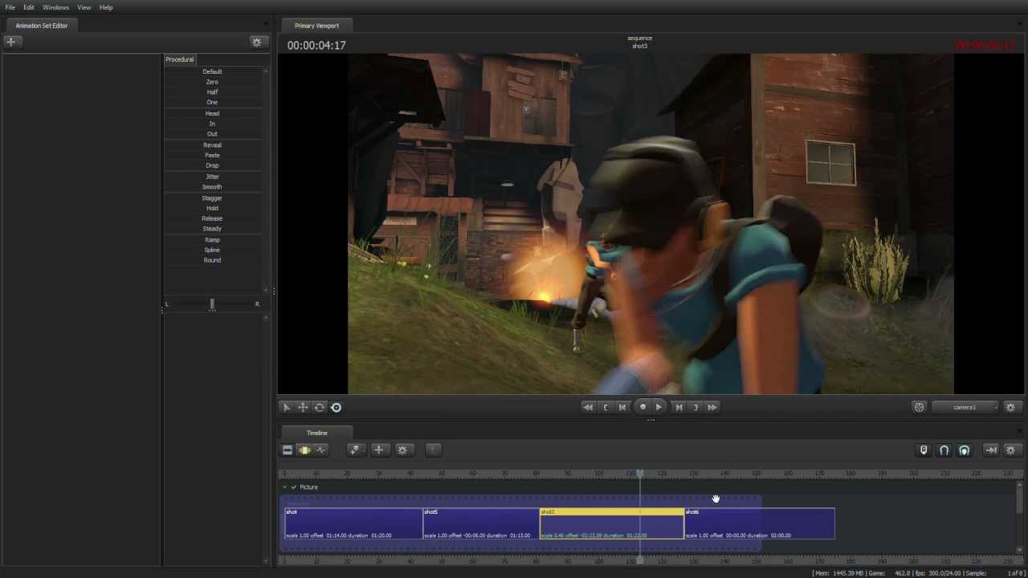Apply the Spline procedural preset
This screenshot has width=1028, height=578.
point(212,250)
